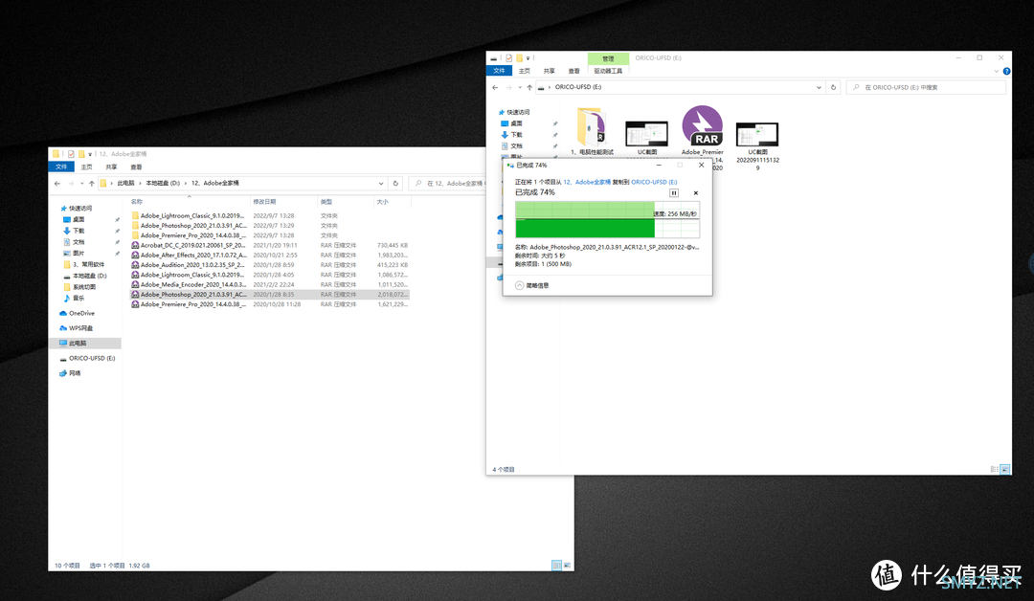The image size is (1034, 601).
Task: Cancel the copy with the small x beside pause
Action: tap(696, 193)
